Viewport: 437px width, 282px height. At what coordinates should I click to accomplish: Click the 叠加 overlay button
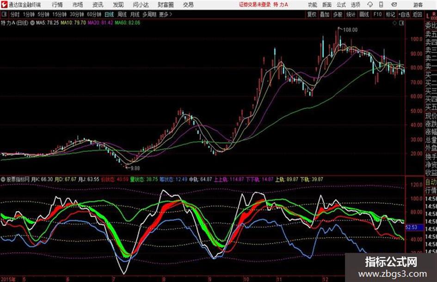coord(325,14)
